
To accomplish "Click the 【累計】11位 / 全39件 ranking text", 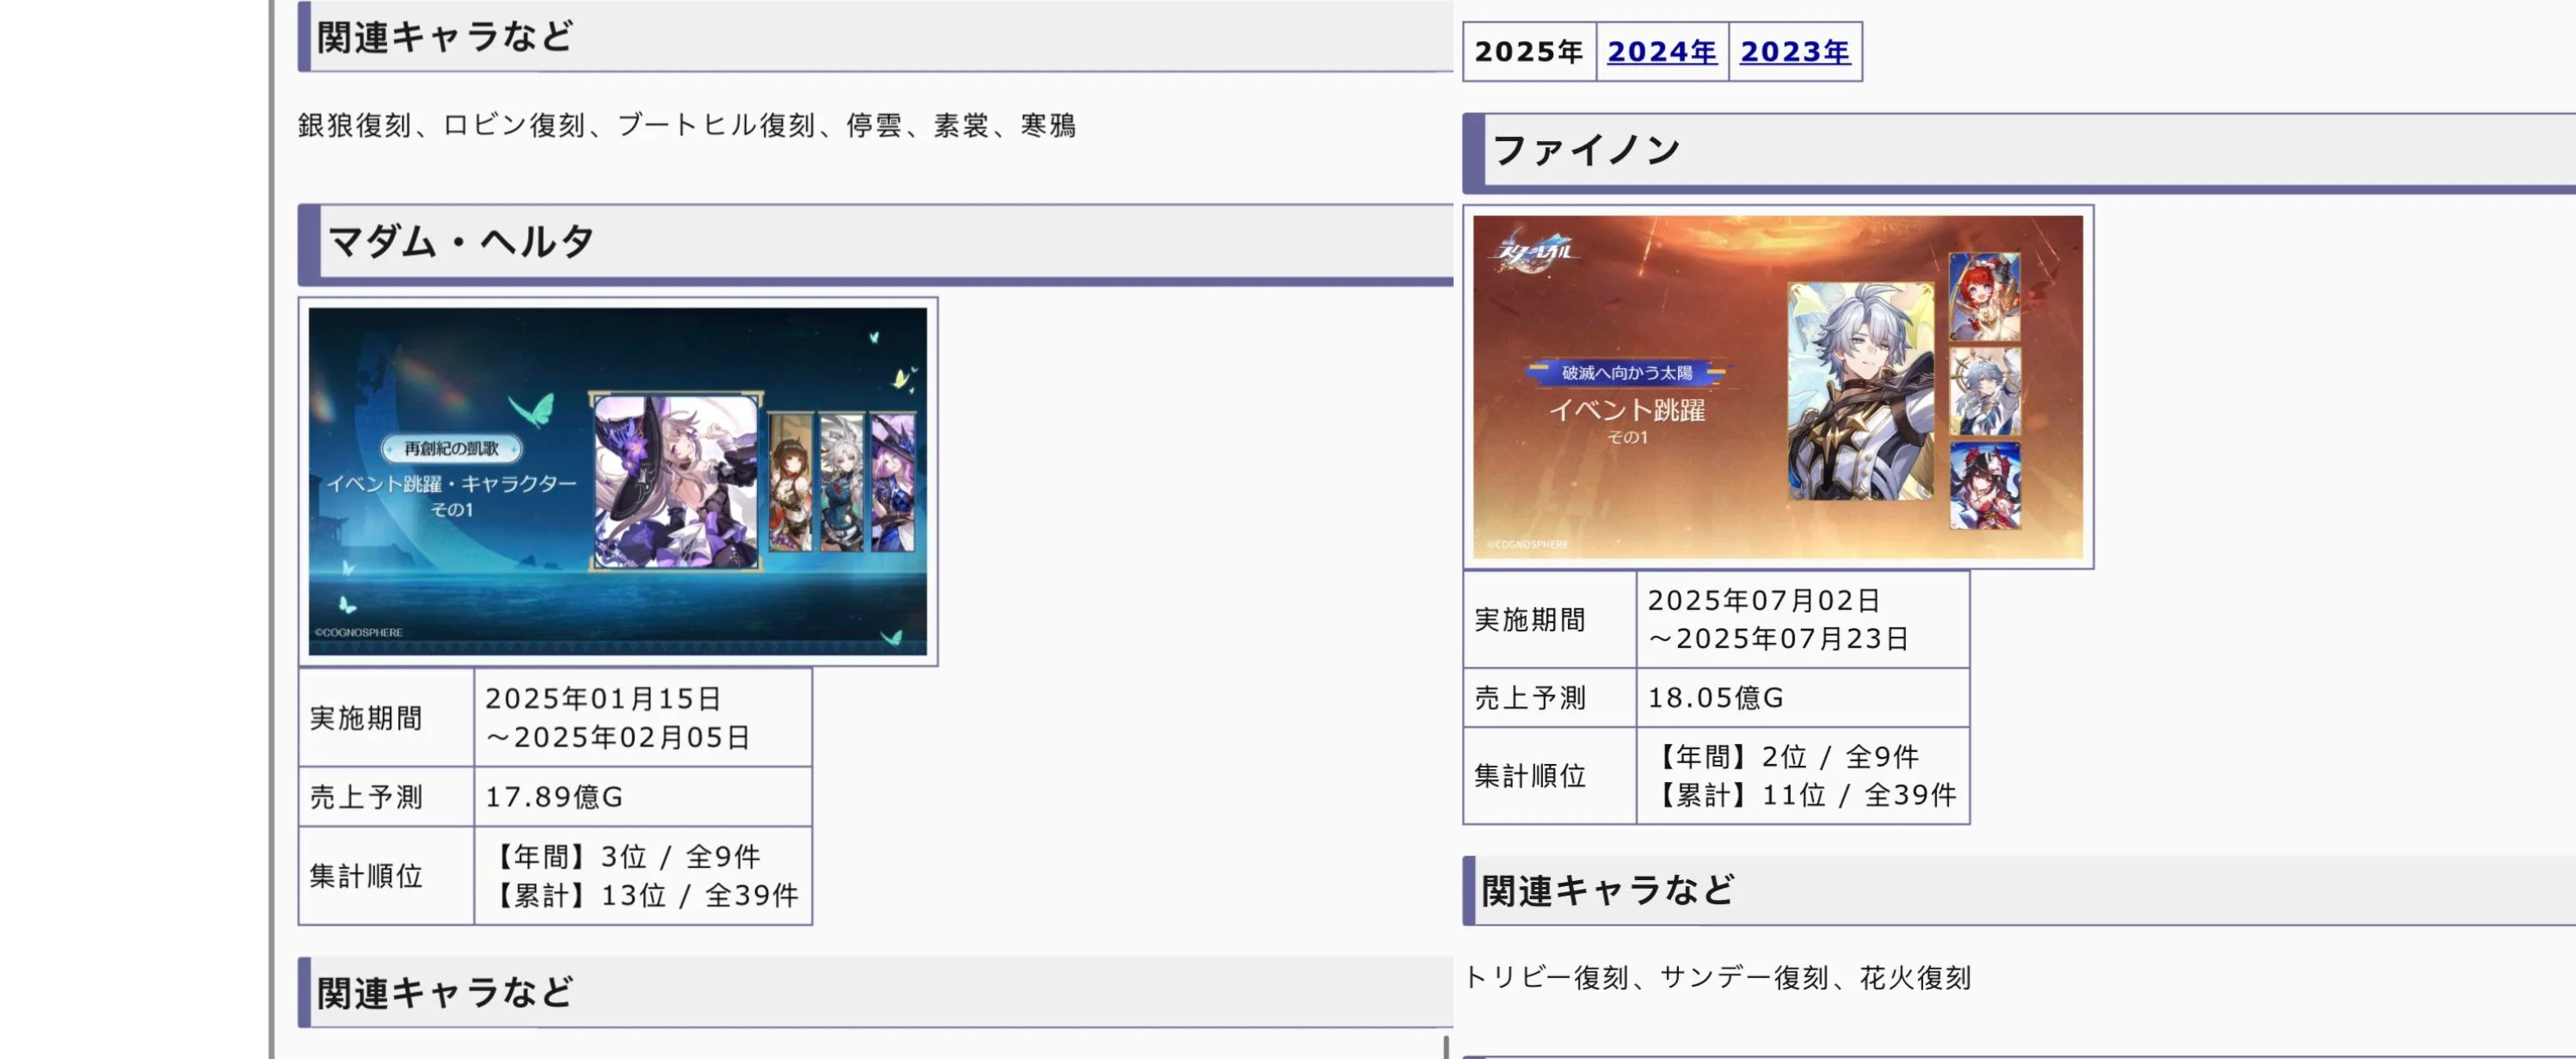I will pyautogui.click(x=1802, y=795).
